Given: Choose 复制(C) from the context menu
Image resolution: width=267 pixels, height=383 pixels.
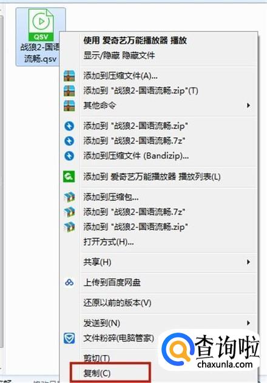Looking at the screenshot, I should [x=97, y=373].
